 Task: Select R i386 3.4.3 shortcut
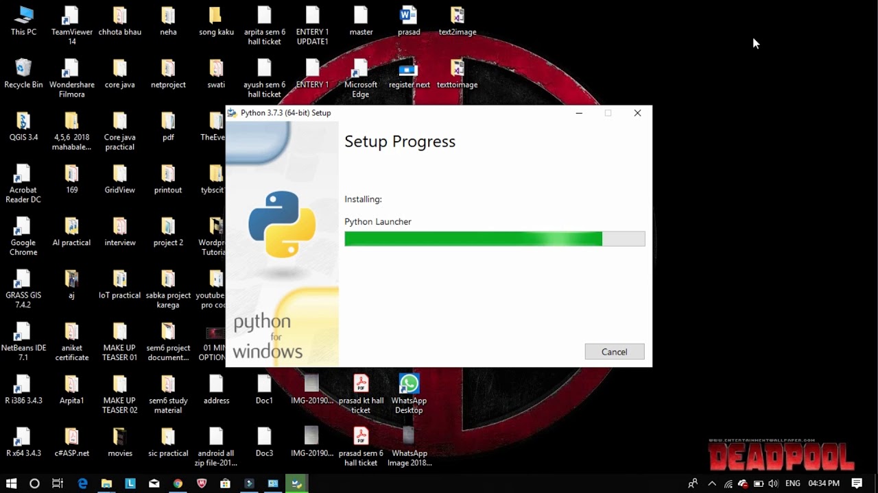[23, 390]
